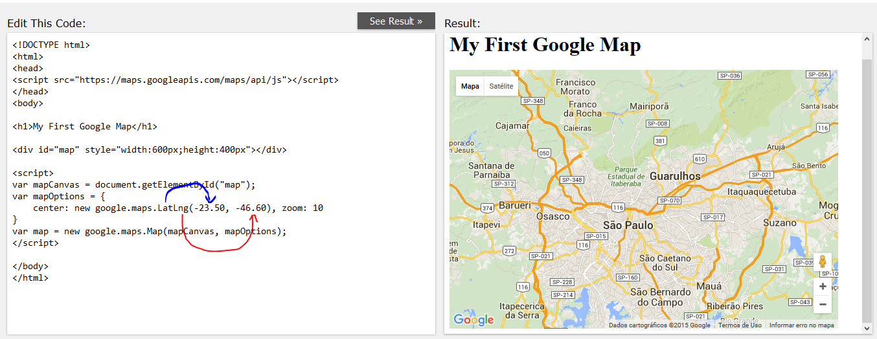Switch map to Satélite view
877x339 pixels.
pos(501,86)
